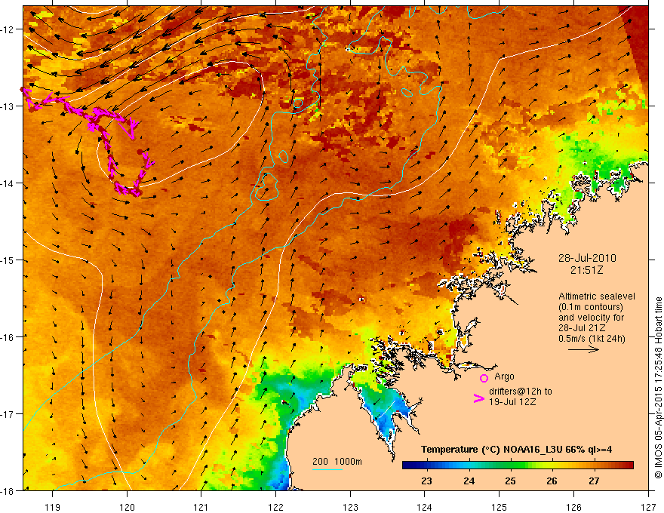Click the '(0.1m contours)' text
The image size is (664, 513).
tap(591, 307)
